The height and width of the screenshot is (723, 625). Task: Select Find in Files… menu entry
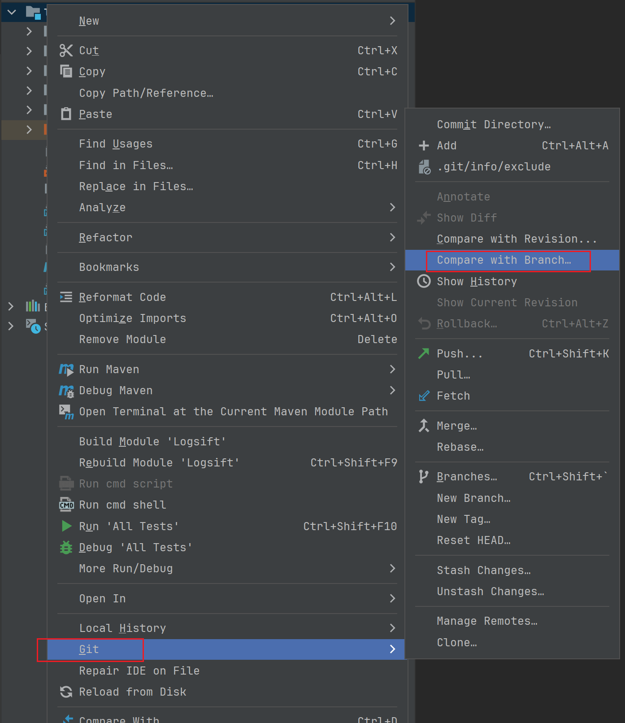126,166
